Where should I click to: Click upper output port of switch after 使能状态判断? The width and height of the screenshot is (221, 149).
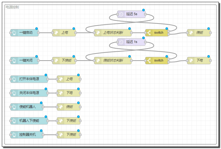point(169,59)
